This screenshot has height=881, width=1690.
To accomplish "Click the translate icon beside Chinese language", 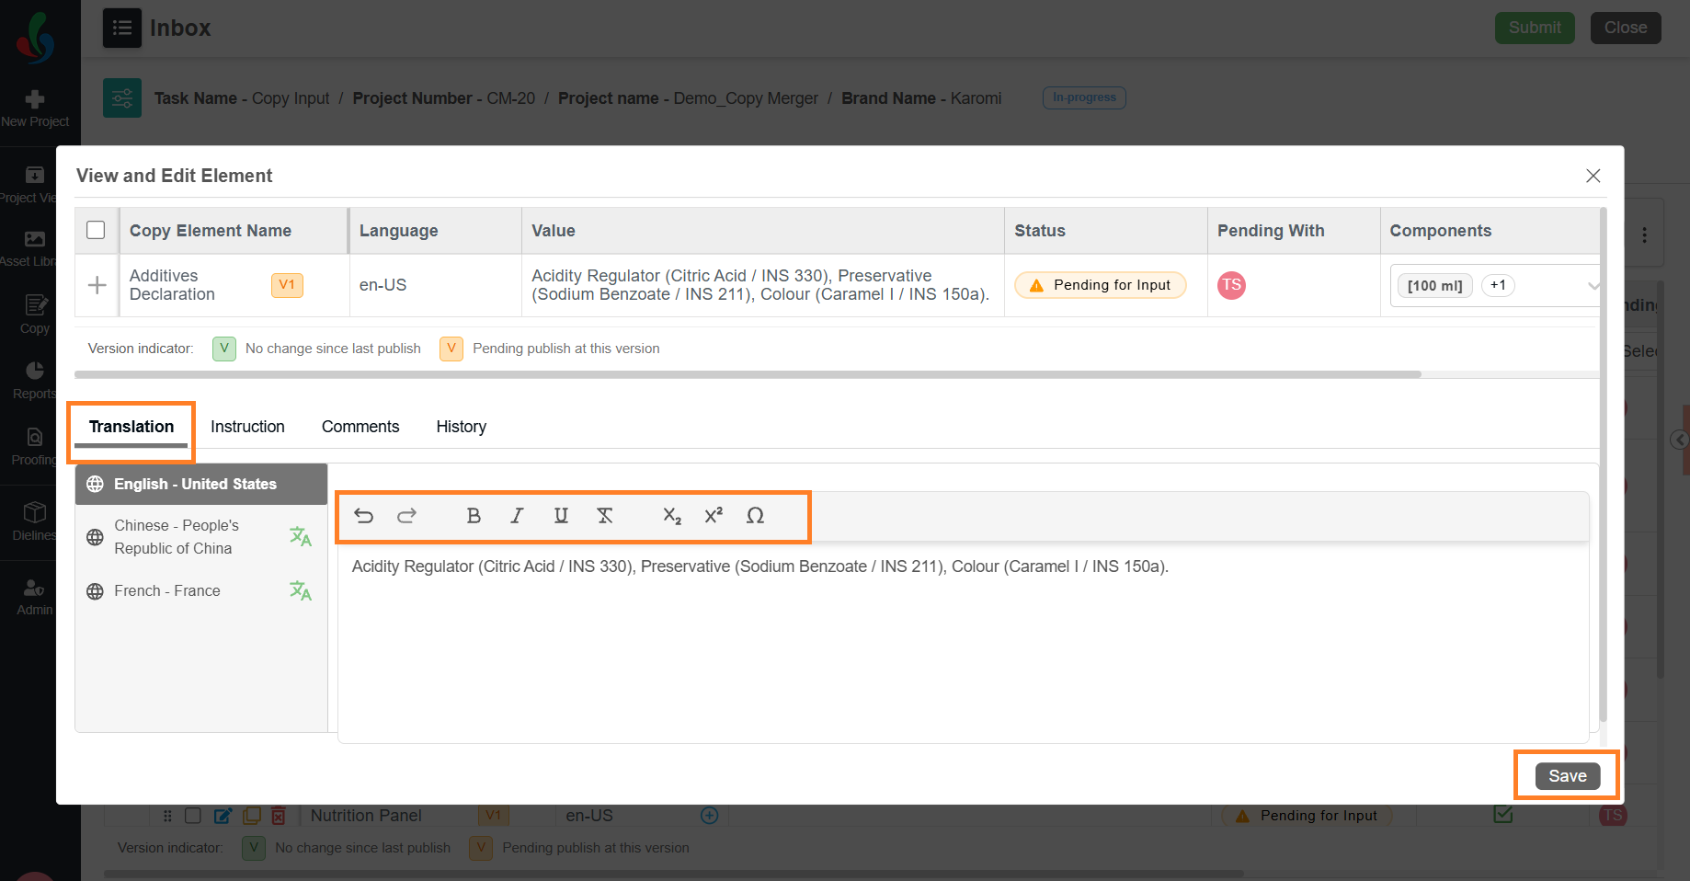I will point(301,536).
